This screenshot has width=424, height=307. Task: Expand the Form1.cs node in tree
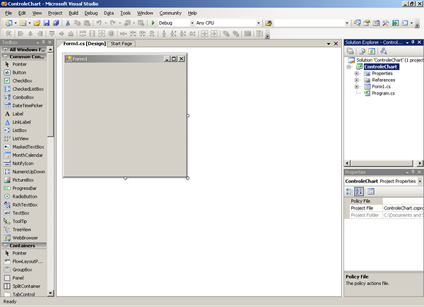tap(357, 87)
